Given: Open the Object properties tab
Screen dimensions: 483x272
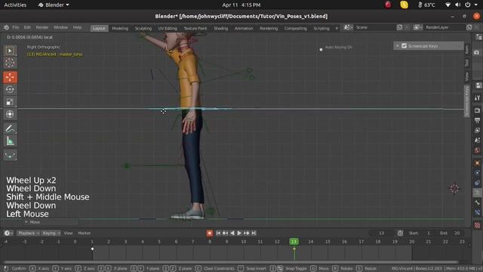Looking at the screenshot, I should pos(477,162).
